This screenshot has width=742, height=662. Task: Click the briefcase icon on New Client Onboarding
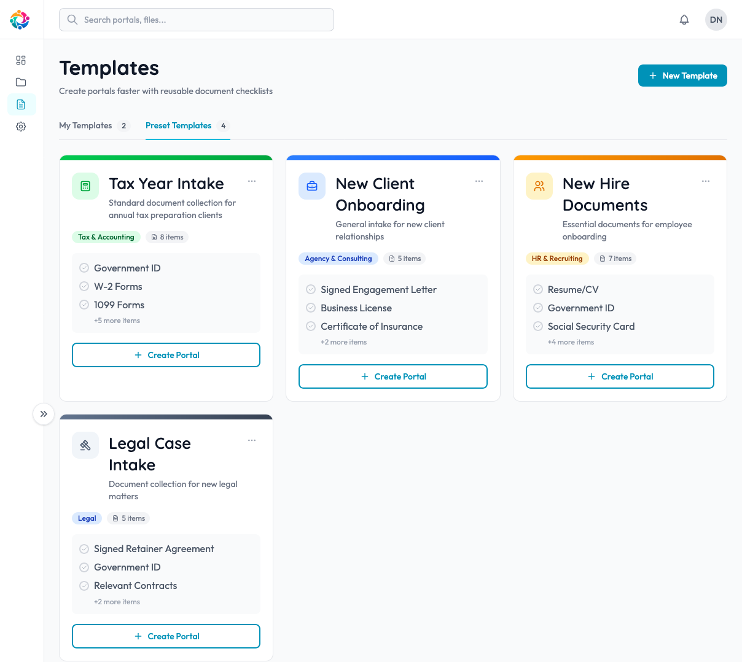(311, 185)
